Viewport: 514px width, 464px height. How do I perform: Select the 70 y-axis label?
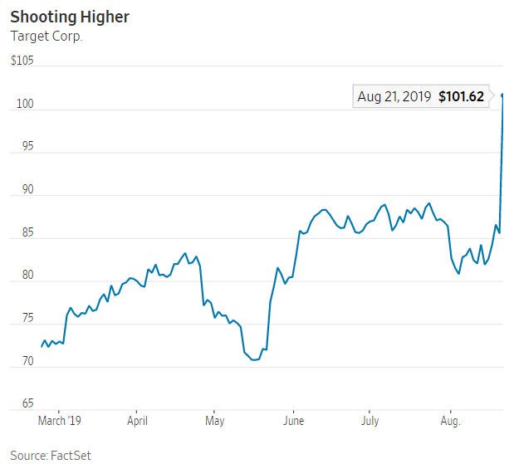[28, 361]
